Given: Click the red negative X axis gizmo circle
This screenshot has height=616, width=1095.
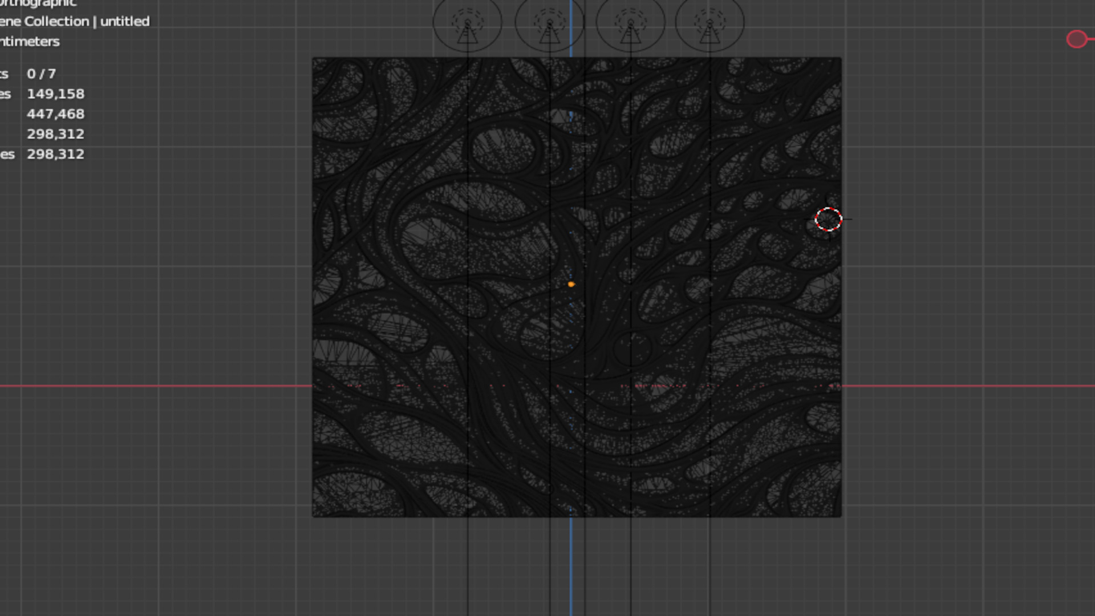Looking at the screenshot, I should click(x=1077, y=39).
